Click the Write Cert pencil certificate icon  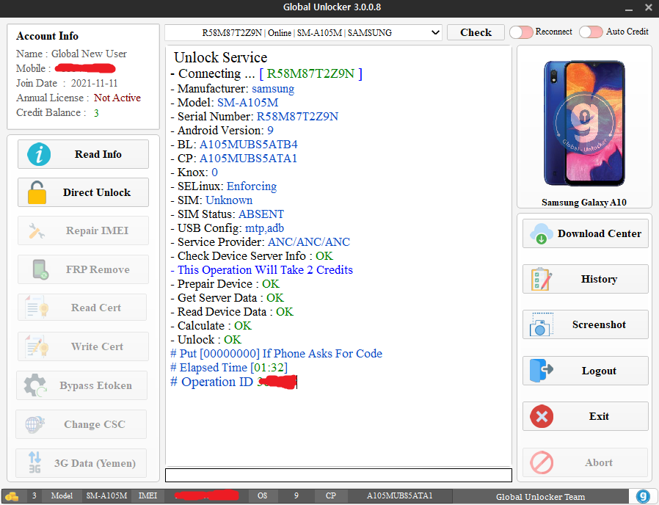pos(37,346)
